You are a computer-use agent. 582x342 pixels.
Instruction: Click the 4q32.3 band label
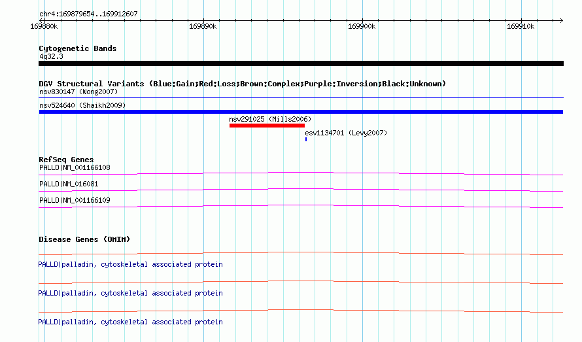point(51,56)
